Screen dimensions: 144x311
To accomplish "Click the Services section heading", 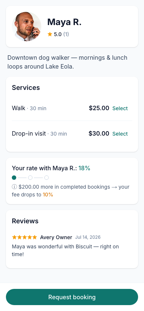I will 26,88.
